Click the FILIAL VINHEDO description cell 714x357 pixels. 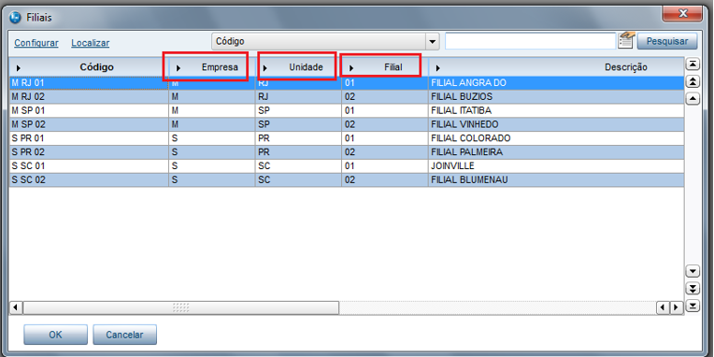tap(556, 124)
